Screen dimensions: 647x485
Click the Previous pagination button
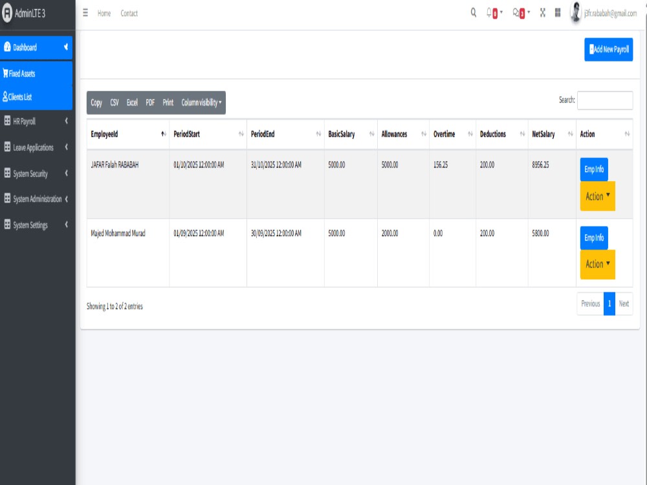[x=591, y=303]
